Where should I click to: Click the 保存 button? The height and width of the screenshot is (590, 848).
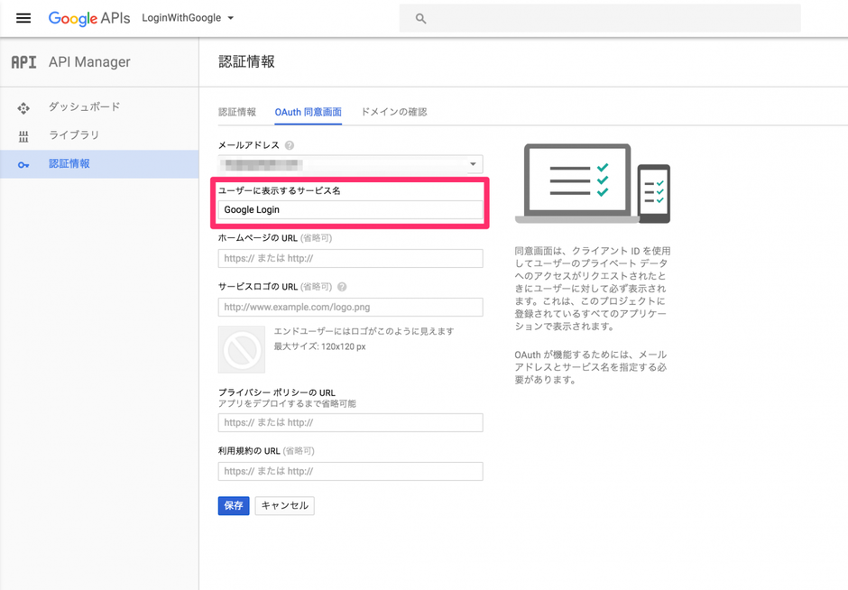(234, 505)
